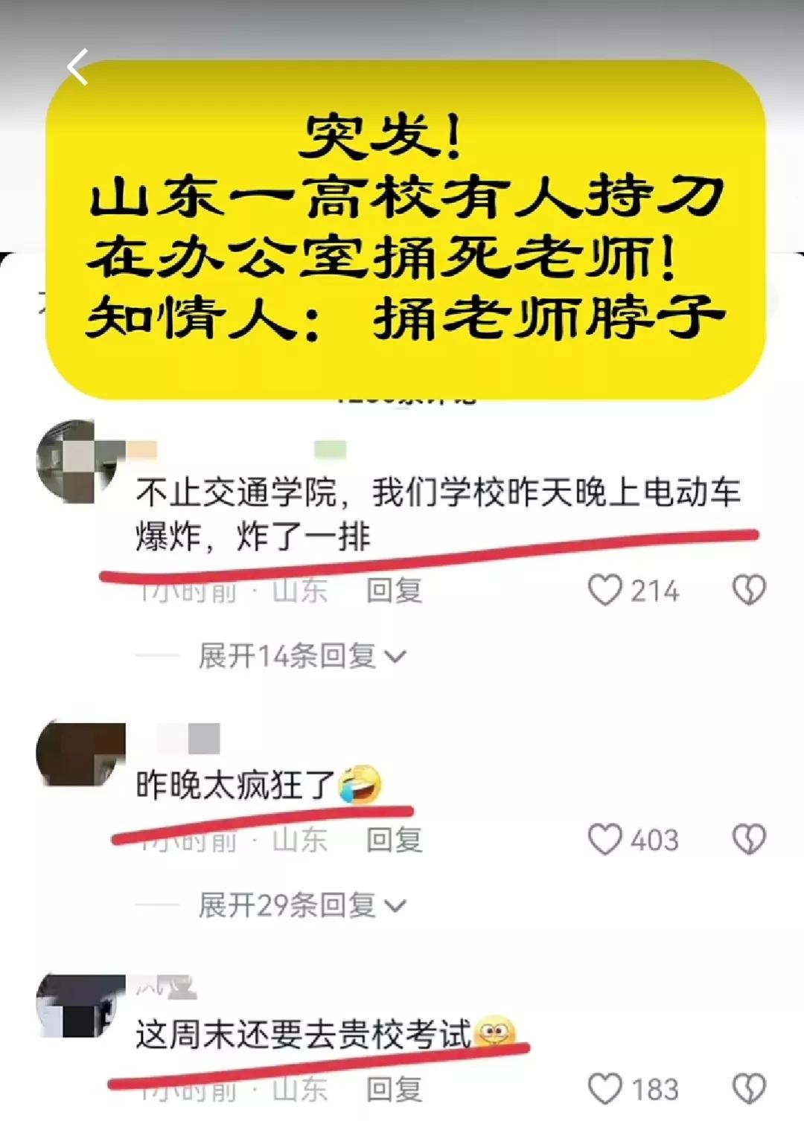Like the electric scooter explosion comment
Viewport: 804px width, 1121px height.
pyautogui.click(x=604, y=591)
